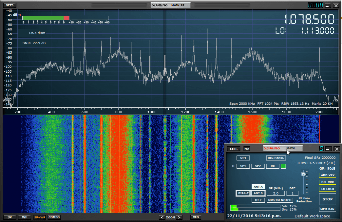Viewport: 342px width, 222px height.
Task: Click the green VRX status indicator square
Action: (x=283, y=166)
